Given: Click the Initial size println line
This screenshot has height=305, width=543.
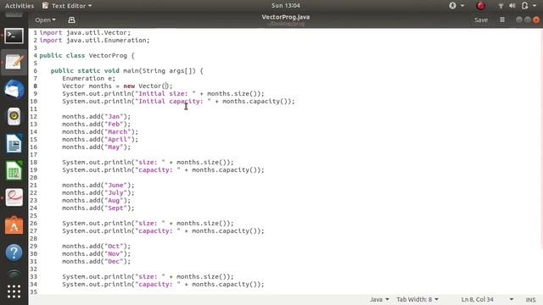Looking at the screenshot, I should (x=163, y=93).
